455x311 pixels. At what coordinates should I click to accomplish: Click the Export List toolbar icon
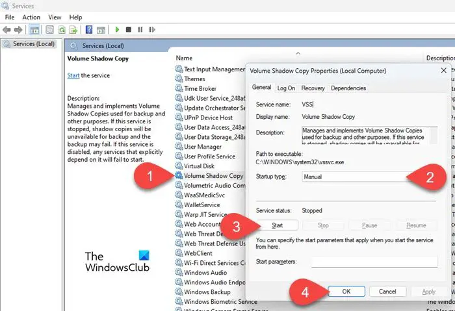coord(73,30)
